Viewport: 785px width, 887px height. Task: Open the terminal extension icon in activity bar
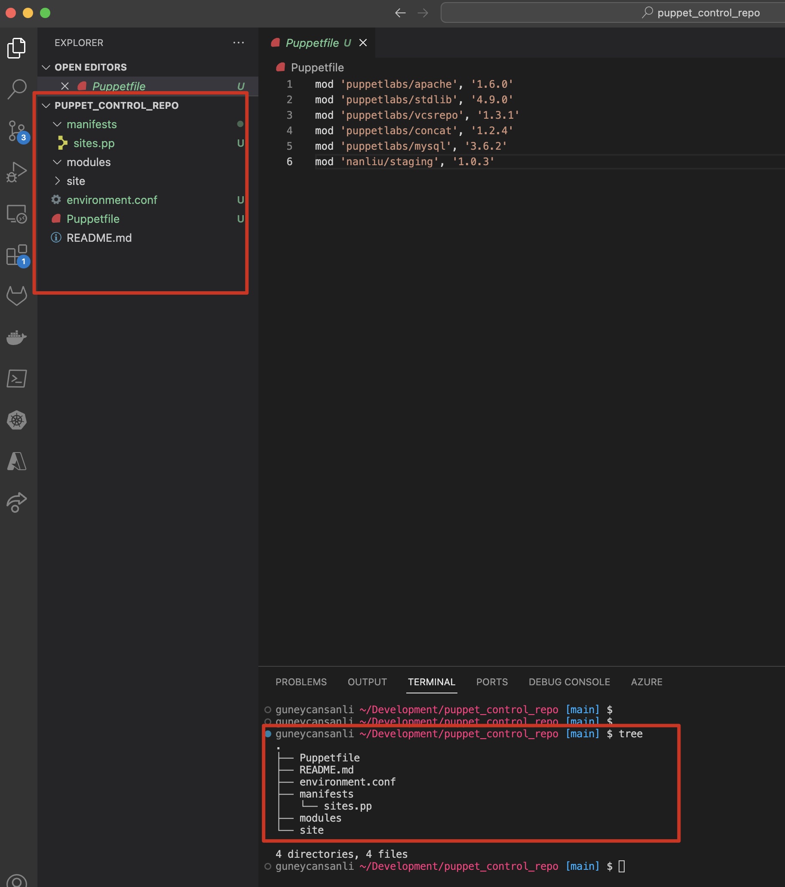16,379
